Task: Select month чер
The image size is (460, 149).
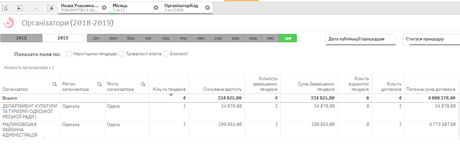Action: tap(183, 38)
